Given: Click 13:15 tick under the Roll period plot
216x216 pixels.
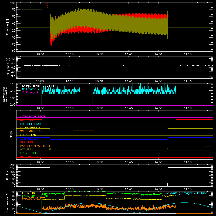Looking at the screenshot, I should 70,81.
